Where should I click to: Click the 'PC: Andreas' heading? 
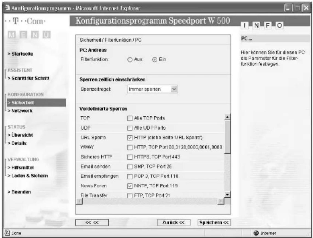pyautogui.click(x=93, y=50)
